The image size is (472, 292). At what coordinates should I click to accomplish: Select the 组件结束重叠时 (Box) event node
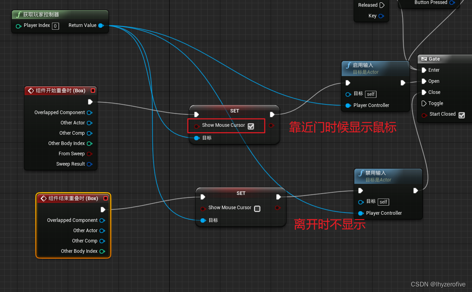[73, 198]
